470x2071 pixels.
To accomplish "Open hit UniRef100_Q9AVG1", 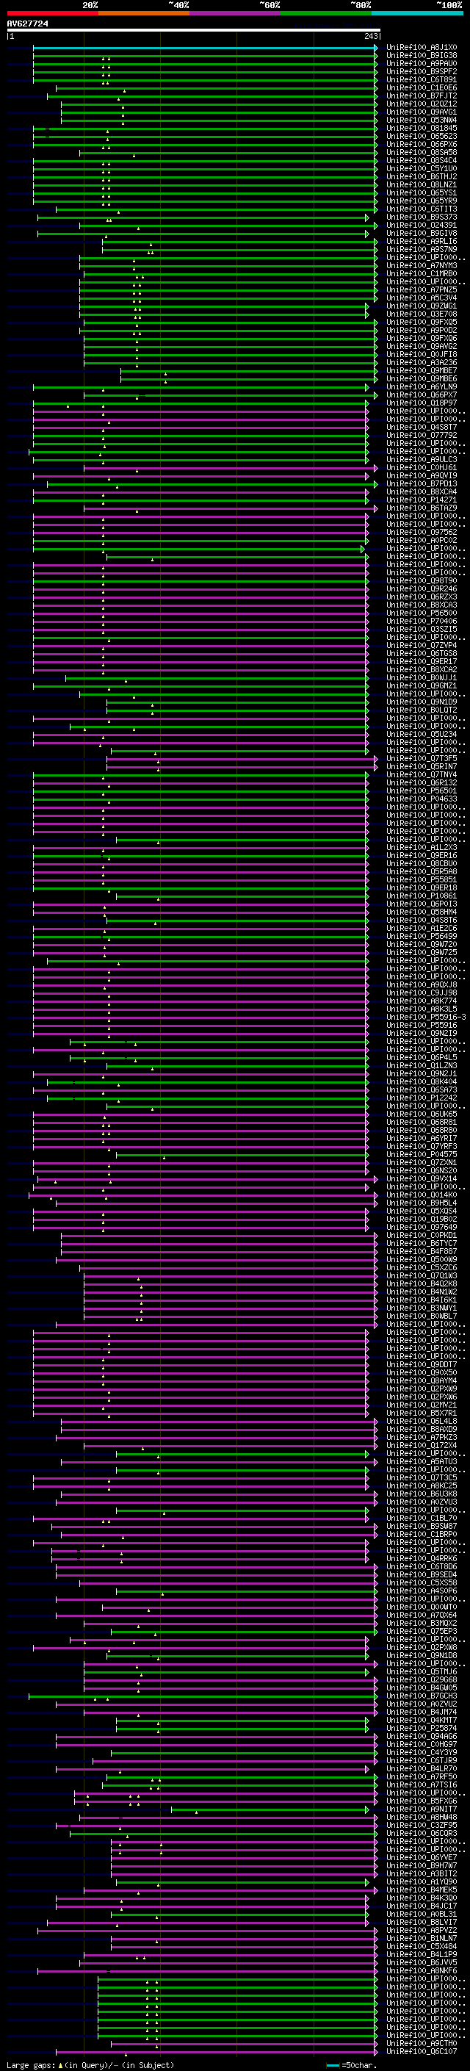I will point(422,112).
